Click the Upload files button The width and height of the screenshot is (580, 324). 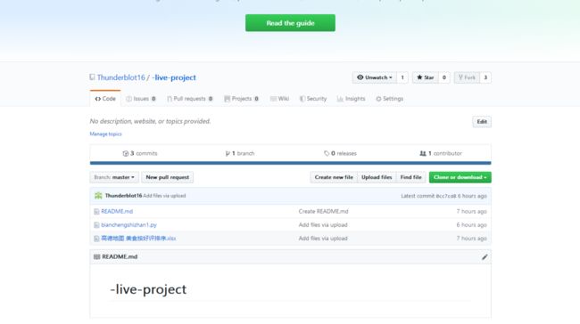(x=377, y=177)
